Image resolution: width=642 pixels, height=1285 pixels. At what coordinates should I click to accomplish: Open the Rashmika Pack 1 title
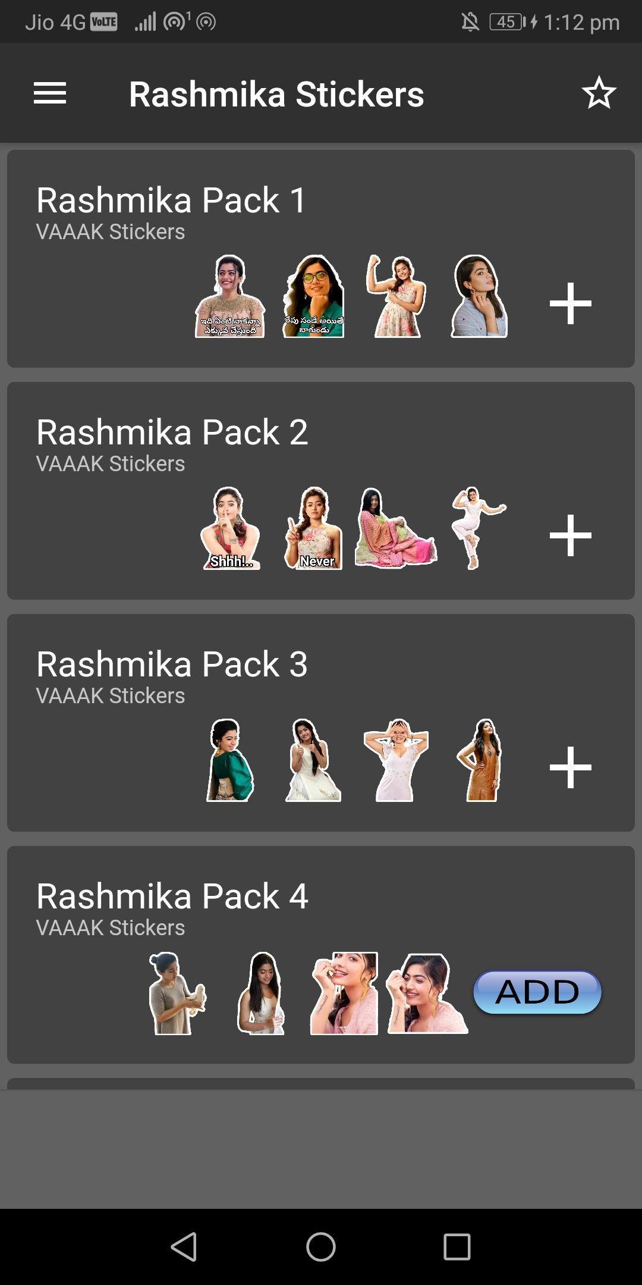coord(171,200)
